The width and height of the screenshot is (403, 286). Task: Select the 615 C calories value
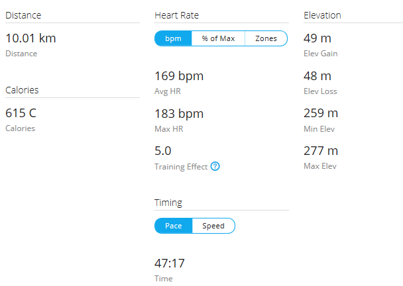[x=21, y=113]
